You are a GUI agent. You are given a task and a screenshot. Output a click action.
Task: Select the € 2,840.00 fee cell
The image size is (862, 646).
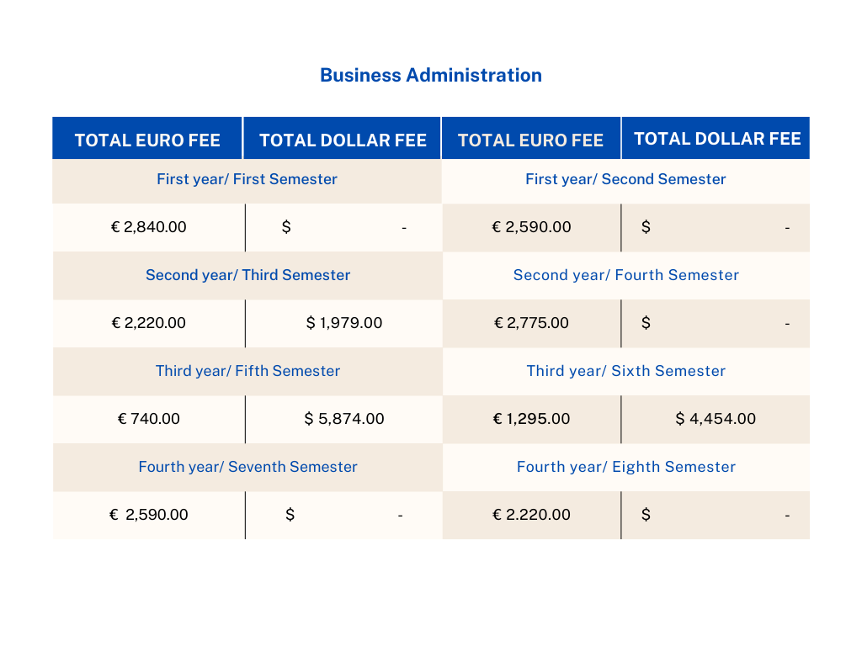click(x=148, y=227)
